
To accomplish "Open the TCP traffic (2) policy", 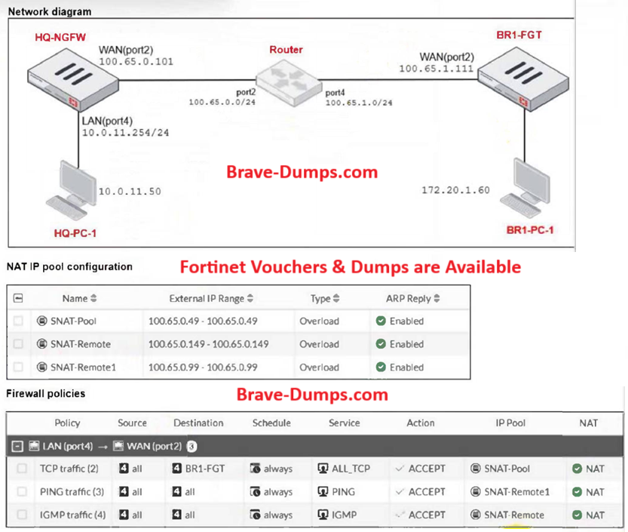I will click(x=69, y=469).
